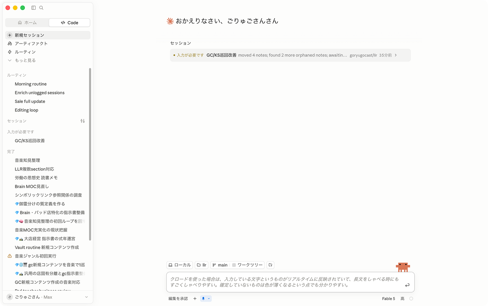Click the user avatar icon at the bottom left

point(10,297)
